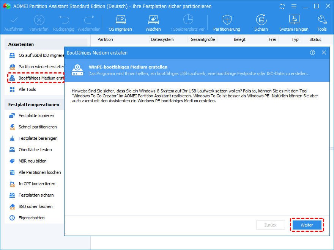This screenshot has height=250, width=334.
Task: Click the Oberfläche testen icon
Action: (x=12, y=150)
